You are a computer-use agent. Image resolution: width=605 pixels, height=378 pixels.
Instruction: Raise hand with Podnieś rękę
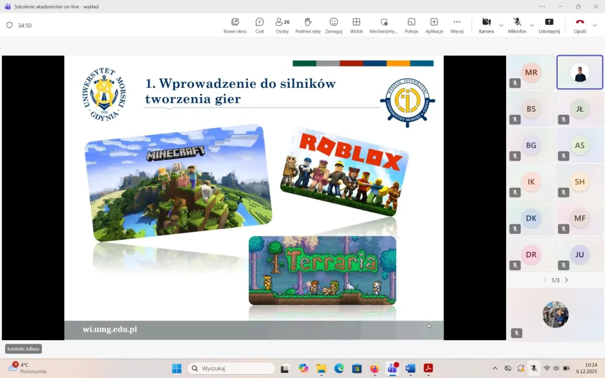307,25
